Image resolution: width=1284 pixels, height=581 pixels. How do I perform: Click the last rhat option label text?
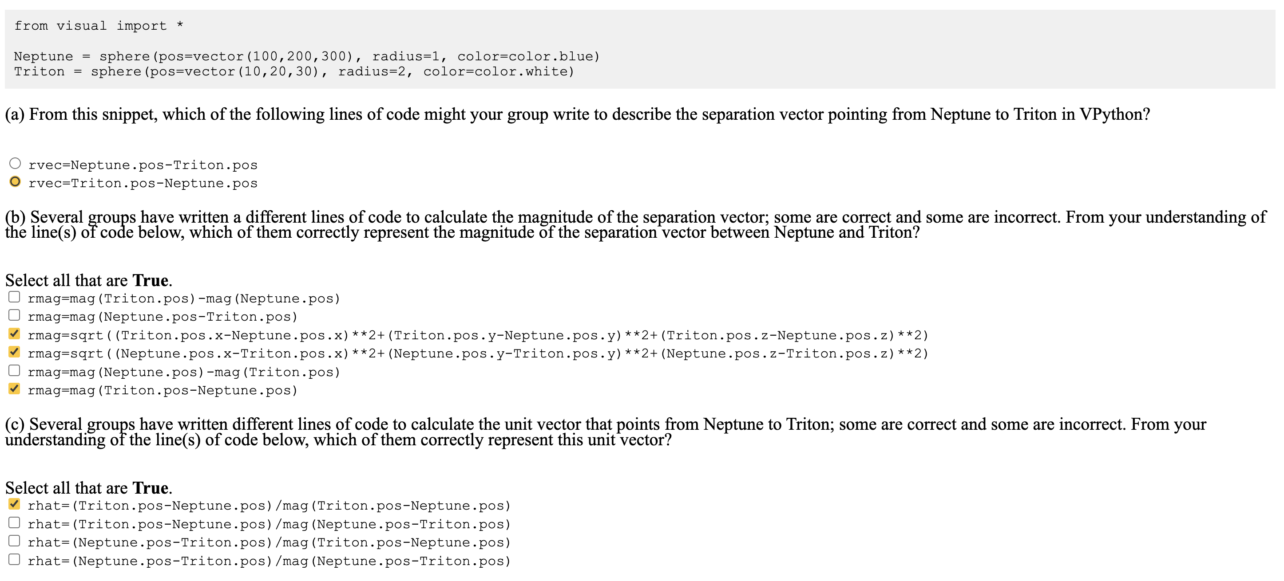[269, 560]
